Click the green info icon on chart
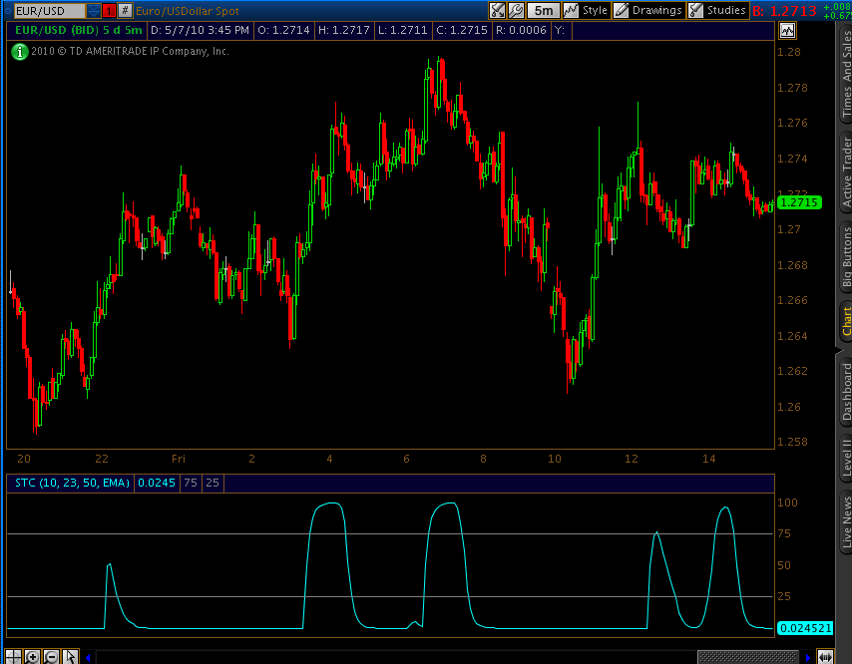This screenshot has height=664, width=852. [20, 52]
